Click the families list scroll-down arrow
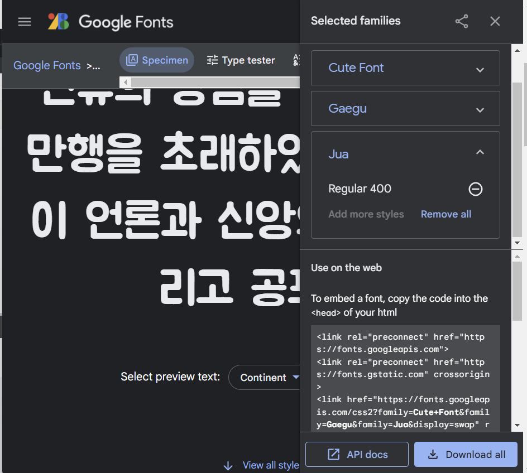 click(517, 243)
